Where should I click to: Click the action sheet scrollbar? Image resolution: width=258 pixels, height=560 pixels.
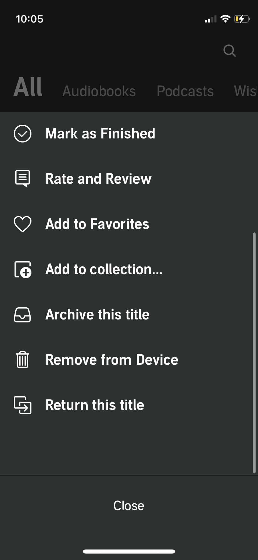click(x=254, y=353)
